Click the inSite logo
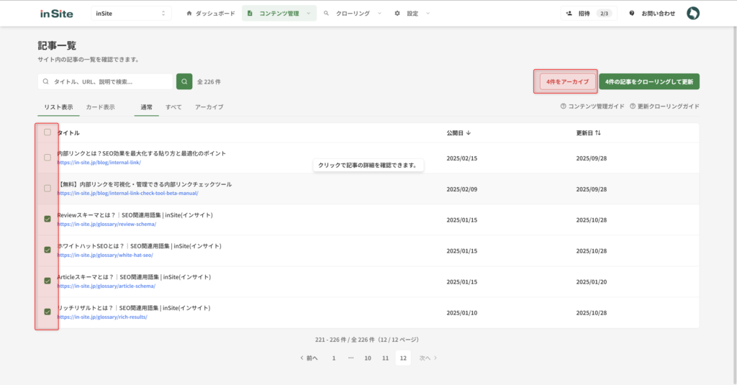This screenshot has width=737, height=385. point(56,14)
